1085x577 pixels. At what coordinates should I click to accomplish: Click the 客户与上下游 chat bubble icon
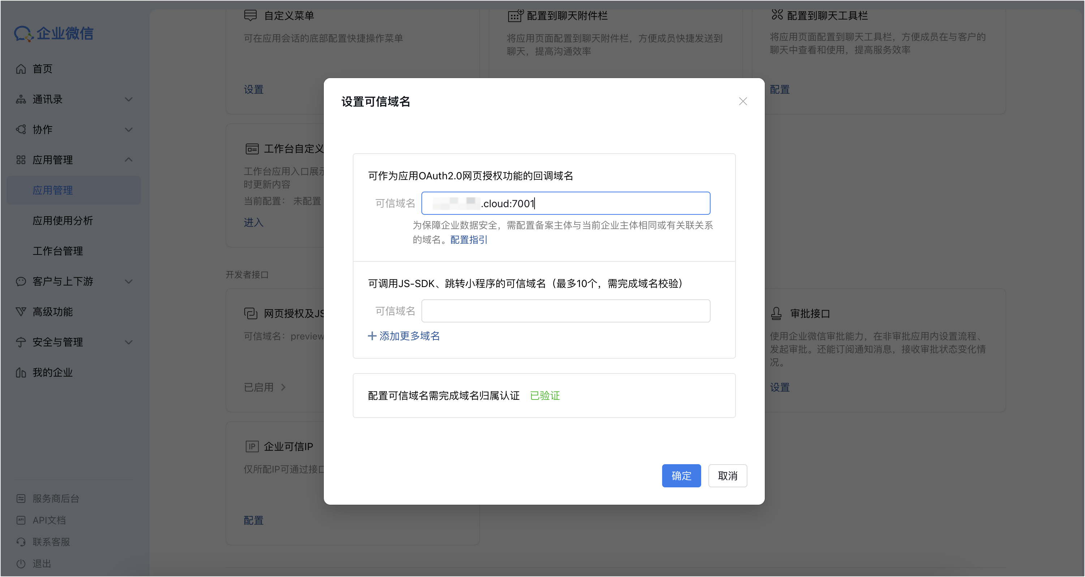click(21, 281)
